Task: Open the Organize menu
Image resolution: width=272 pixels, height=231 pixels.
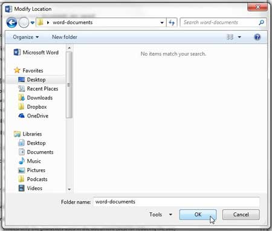Action: [26, 37]
